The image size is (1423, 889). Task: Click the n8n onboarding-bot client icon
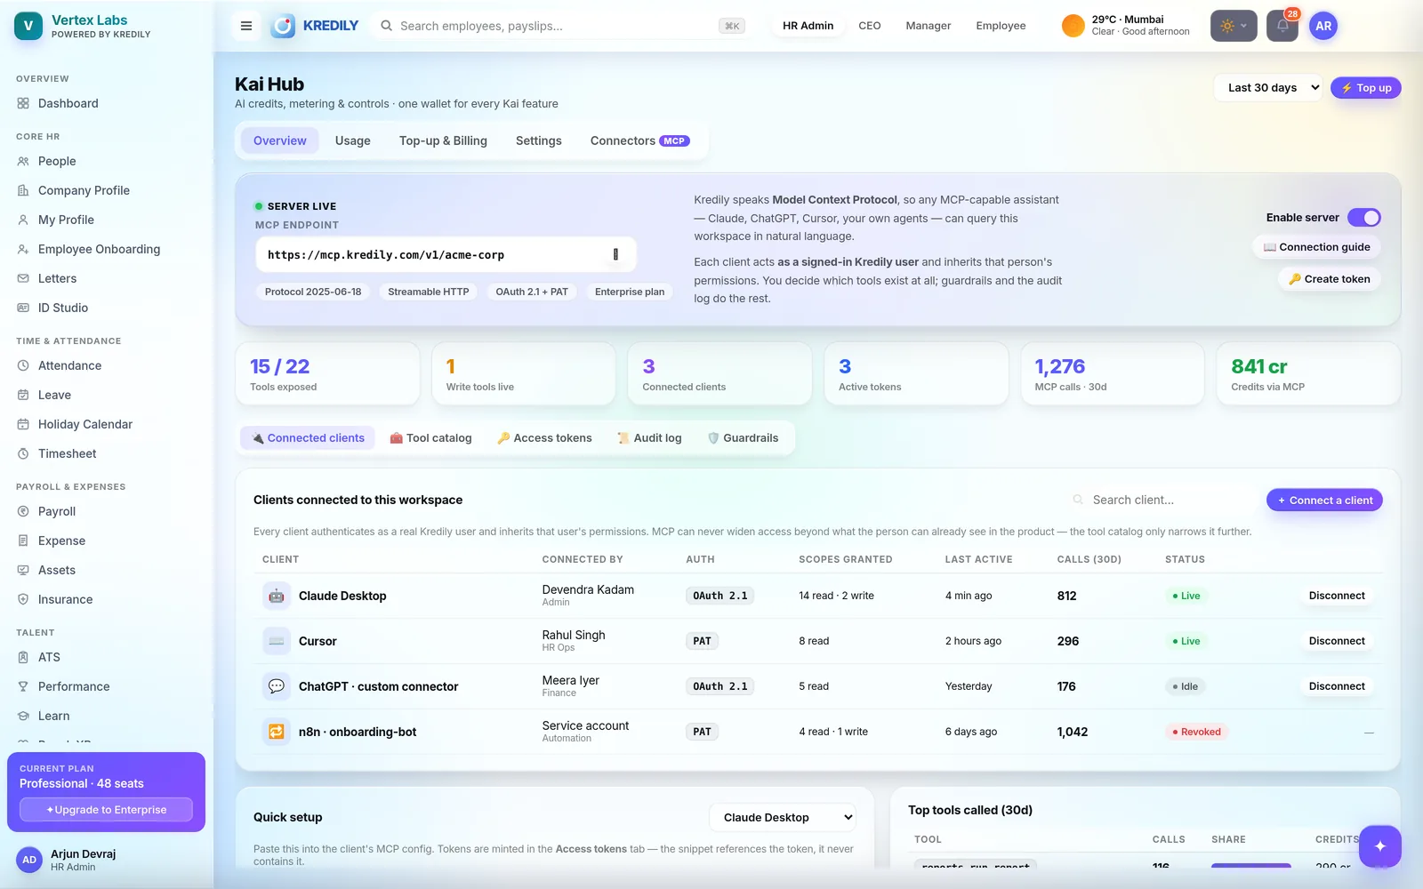277,732
